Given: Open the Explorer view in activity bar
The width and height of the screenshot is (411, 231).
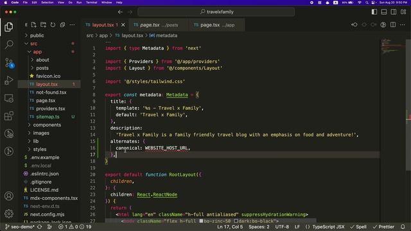Looking at the screenshot, I should point(8,27).
